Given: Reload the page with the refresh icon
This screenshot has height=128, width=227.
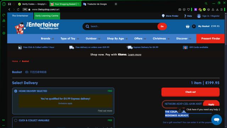Looking at the screenshot, I should click(18, 10).
